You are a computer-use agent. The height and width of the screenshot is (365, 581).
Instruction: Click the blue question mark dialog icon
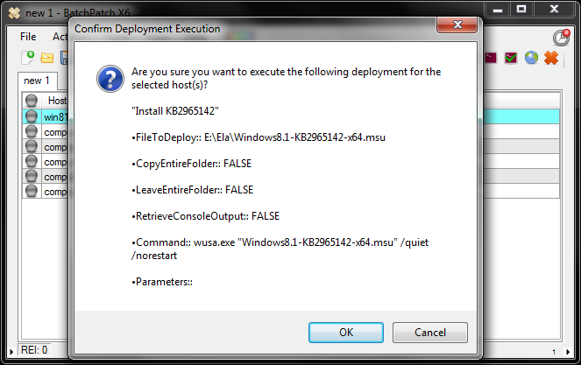(x=110, y=79)
